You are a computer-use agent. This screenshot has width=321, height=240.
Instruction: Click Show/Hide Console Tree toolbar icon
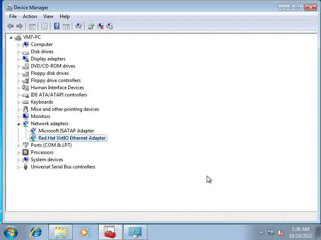point(32,26)
